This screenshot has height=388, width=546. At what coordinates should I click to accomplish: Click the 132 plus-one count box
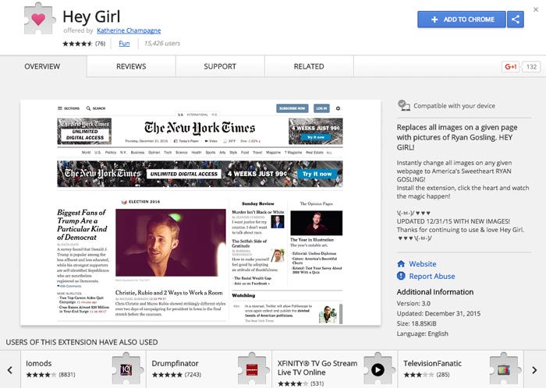click(531, 67)
